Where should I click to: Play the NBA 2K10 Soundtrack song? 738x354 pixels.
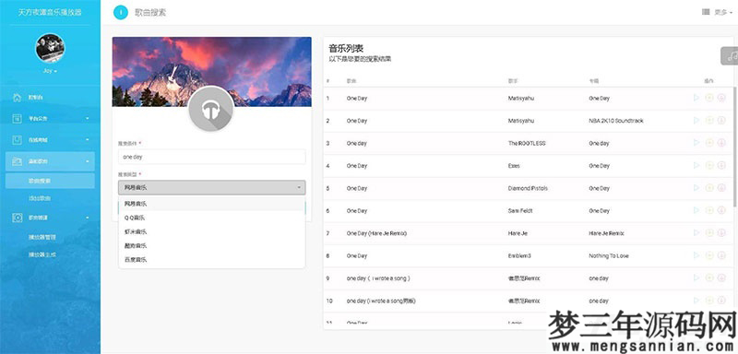[696, 121]
